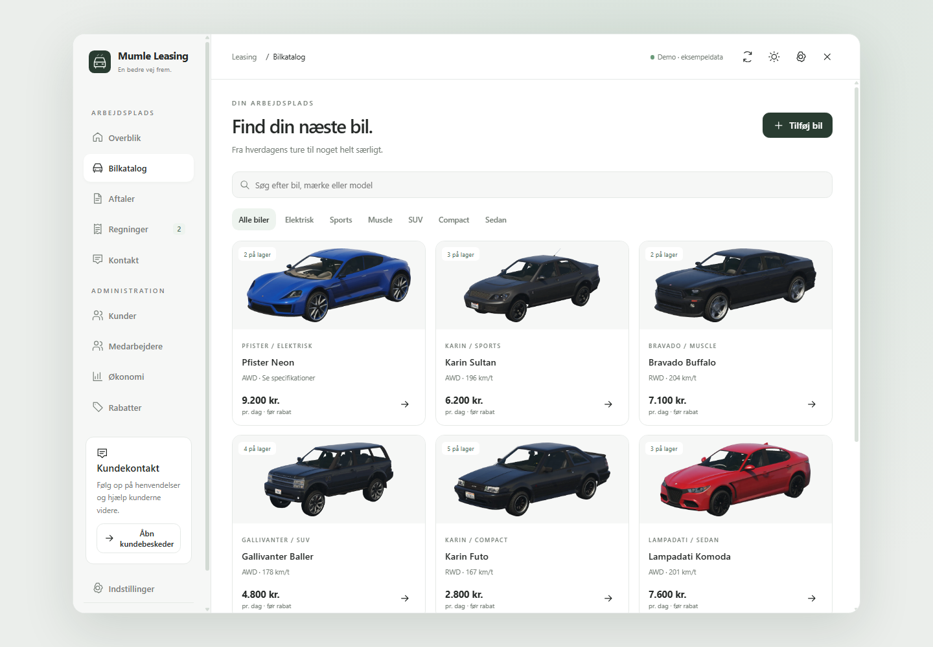This screenshot has width=933, height=647.
Task: Click the people icon beside Kunder
Action: 98,316
